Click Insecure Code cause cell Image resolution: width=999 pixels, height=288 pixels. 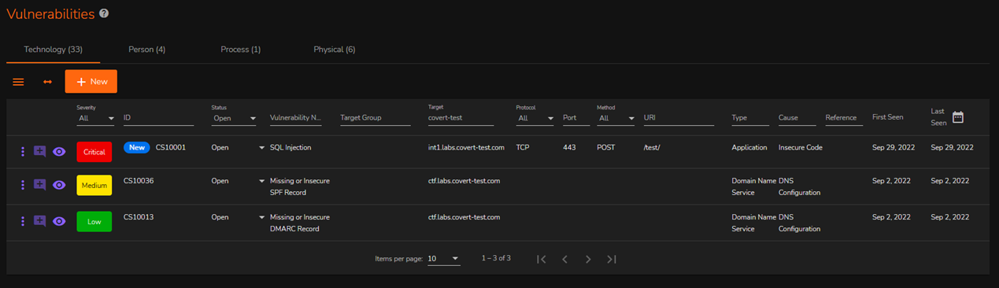[801, 147]
